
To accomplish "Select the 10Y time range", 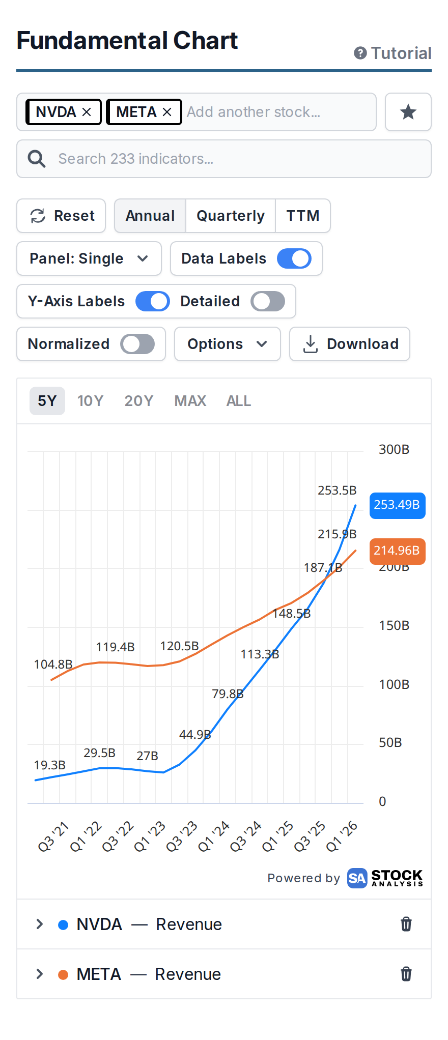I will (x=91, y=401).
